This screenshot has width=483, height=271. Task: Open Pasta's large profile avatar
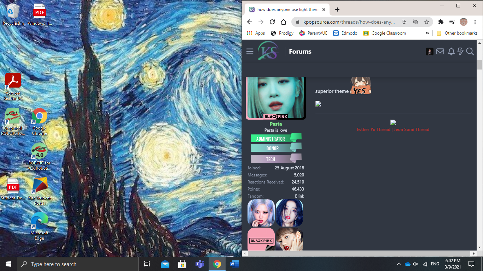tap(276, 98)
